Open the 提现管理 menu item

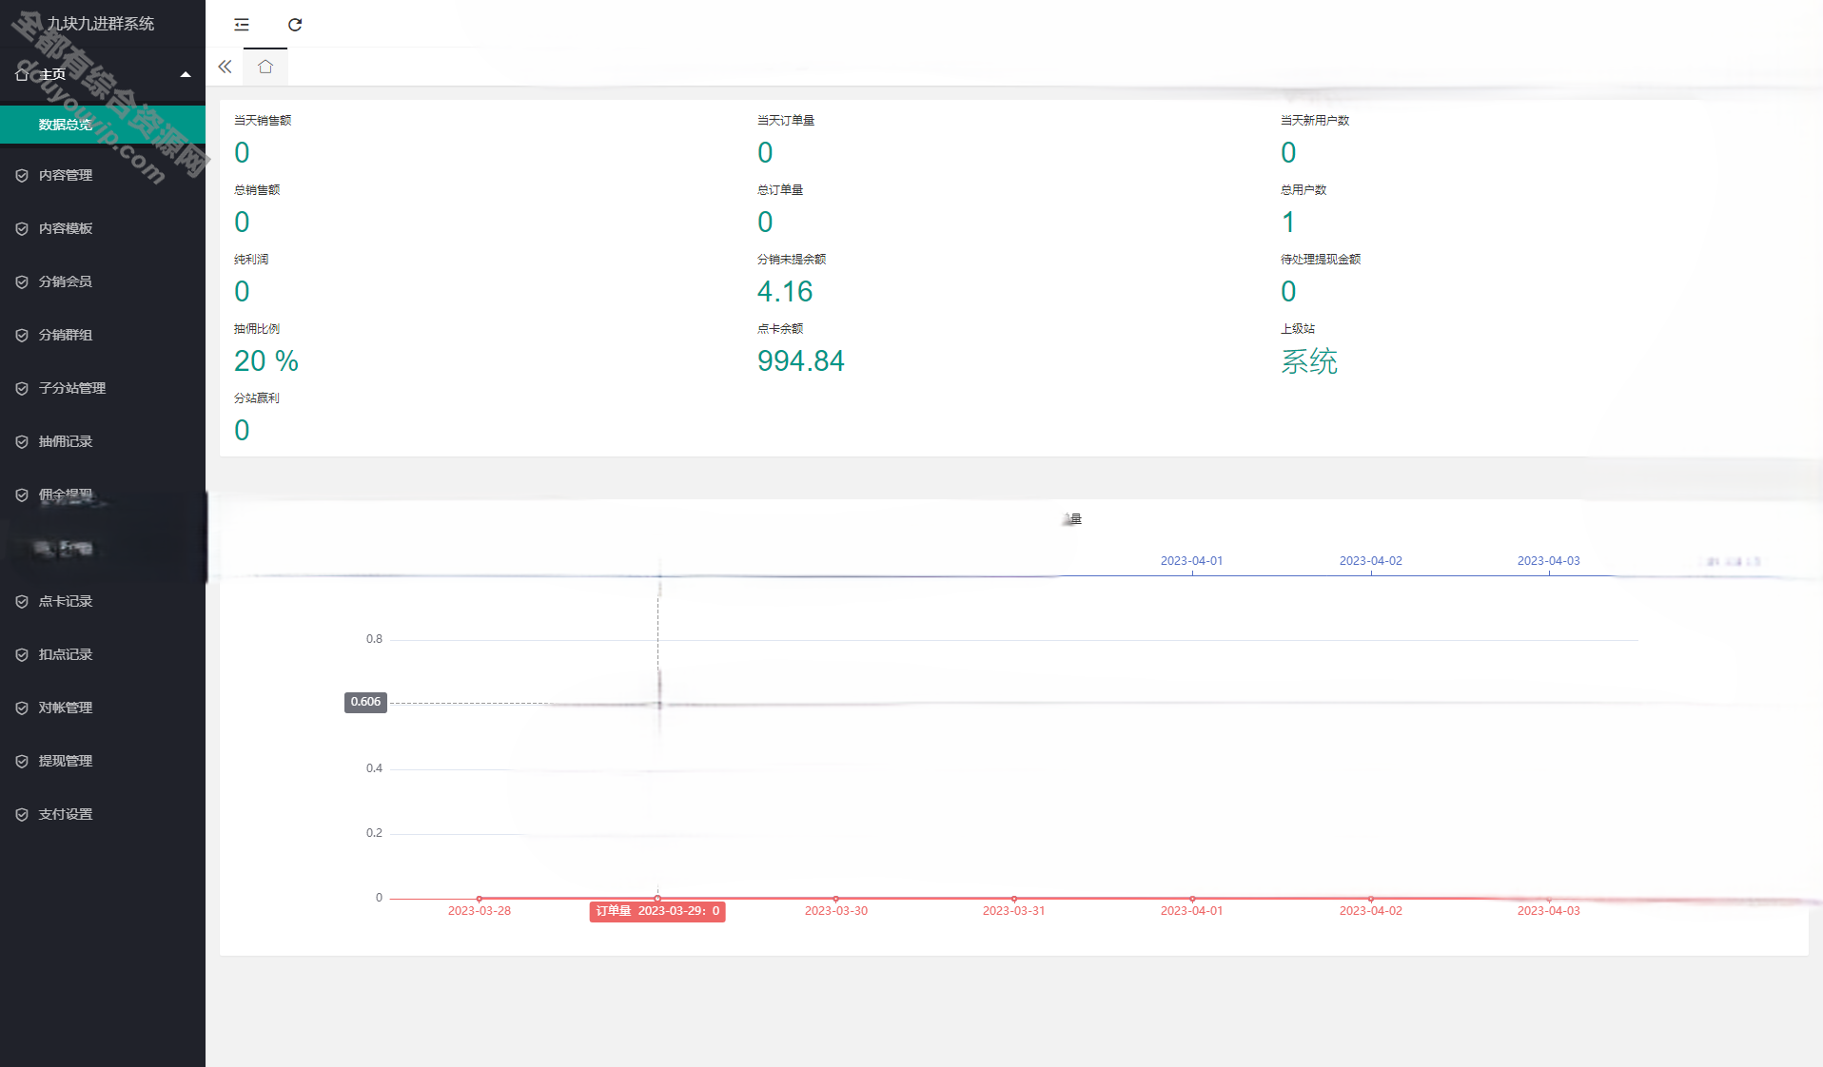(x=103, y=761)
